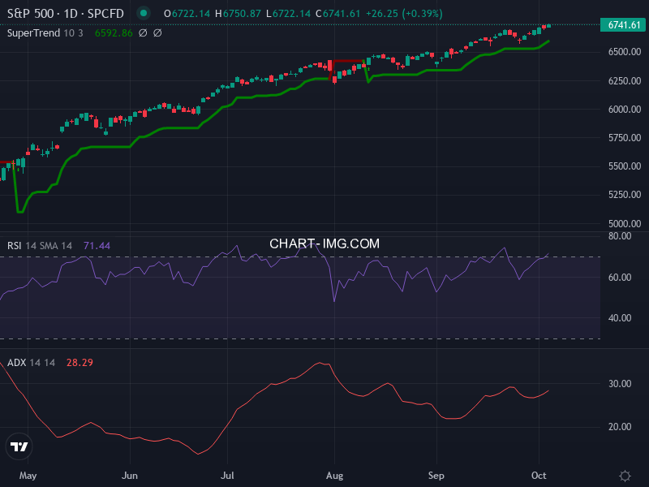Click the TradingView logo icon
The height and width of the screenshot is (487, 649).
click(x=19, y=446)
